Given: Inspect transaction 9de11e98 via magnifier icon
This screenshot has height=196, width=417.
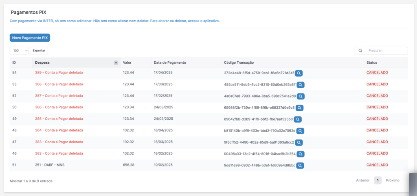Looking at the screenshot, I should click(301, 166).
